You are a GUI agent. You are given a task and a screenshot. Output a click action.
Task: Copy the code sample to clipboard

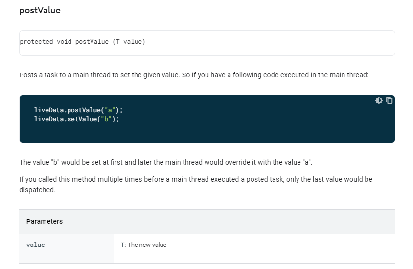click(x=390, y=101)
